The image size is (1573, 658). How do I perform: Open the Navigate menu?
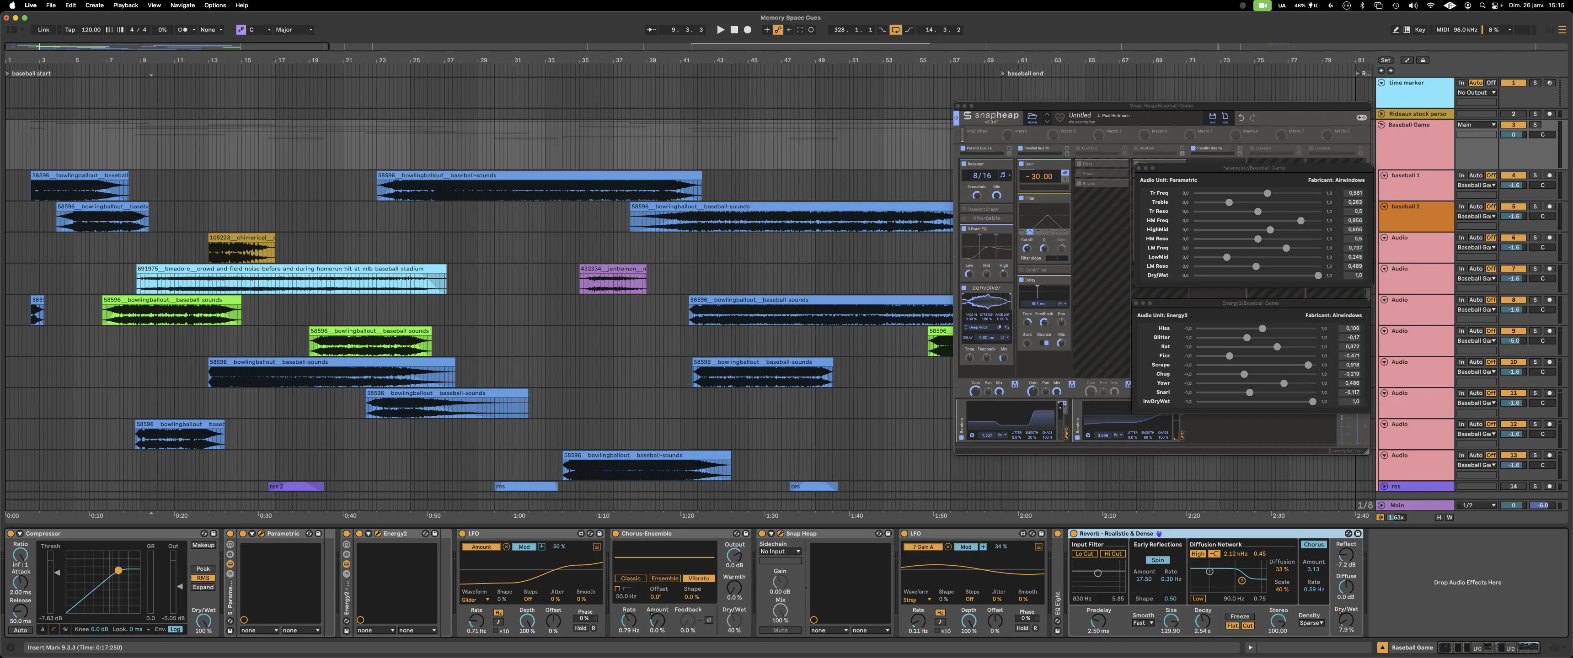coord(182,5)
